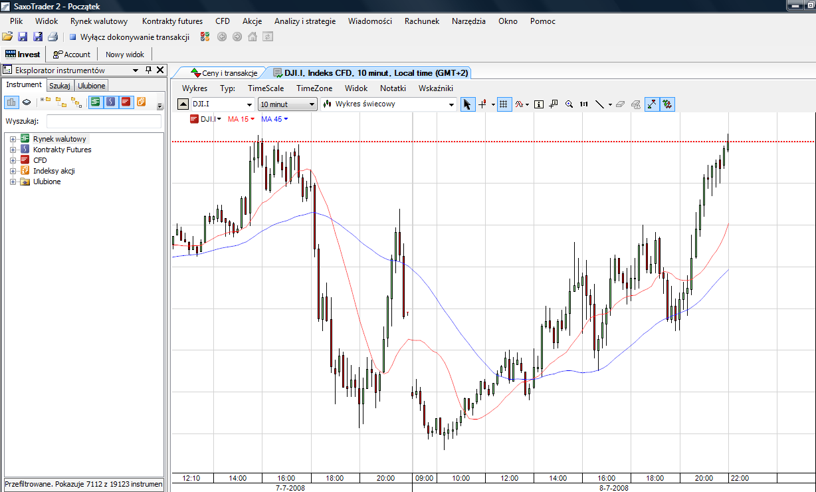Image resolution: width=816 pixels, height=492 pixels.
Task: Click the 1:1 reset zoom icon
Action: [x=583, y=104]
